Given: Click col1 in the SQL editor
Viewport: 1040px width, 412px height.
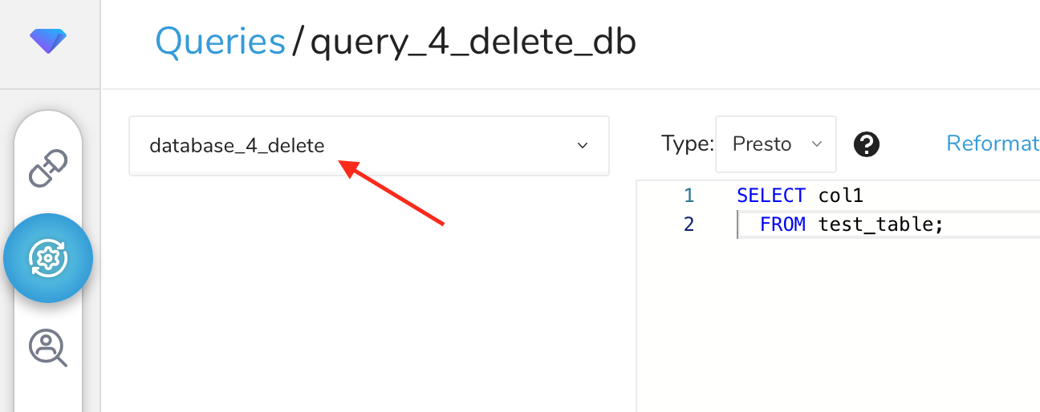Looking at the screenshot, I should (x=840, y=196).
